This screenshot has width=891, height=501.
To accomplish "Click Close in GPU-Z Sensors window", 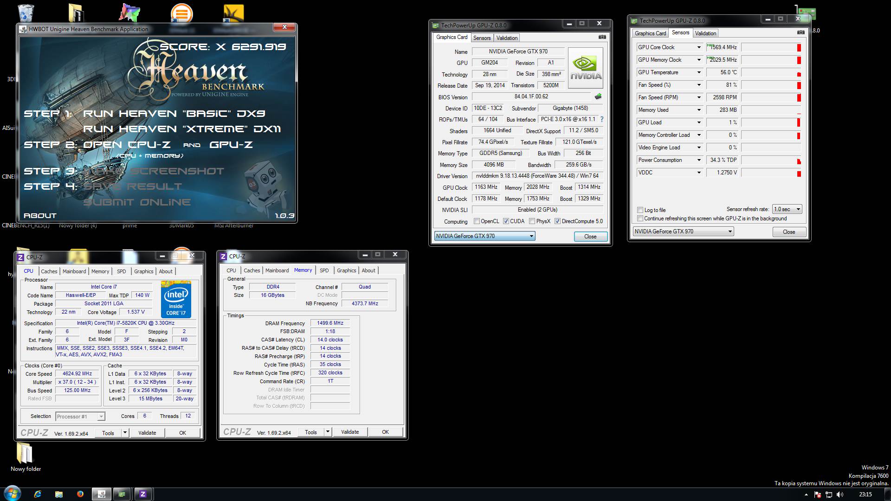I will coord(789,232).
